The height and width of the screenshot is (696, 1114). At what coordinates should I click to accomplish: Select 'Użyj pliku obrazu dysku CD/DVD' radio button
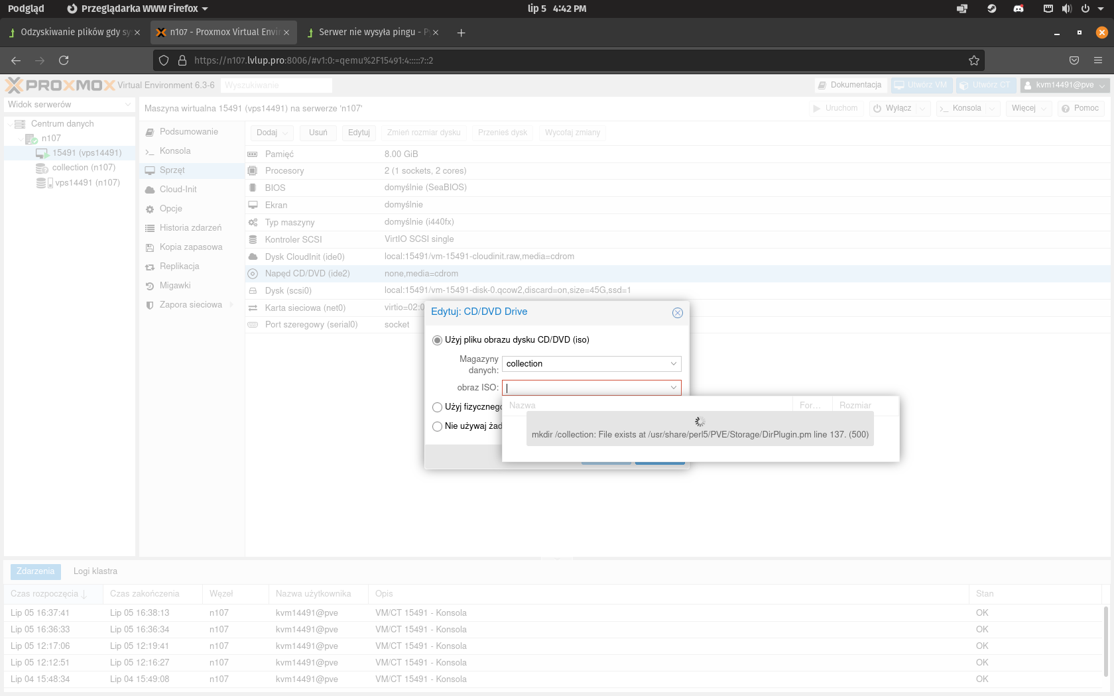(437, 340)
